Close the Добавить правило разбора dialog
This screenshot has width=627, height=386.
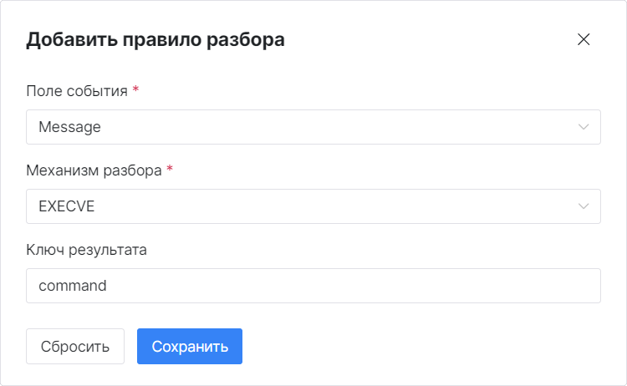click(584, 39)
